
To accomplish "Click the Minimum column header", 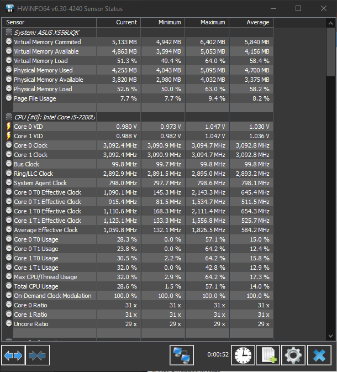I will click(162, 22).
